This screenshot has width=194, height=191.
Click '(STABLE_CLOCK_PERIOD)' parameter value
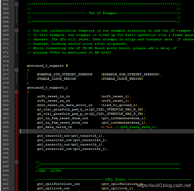(122, 79)
